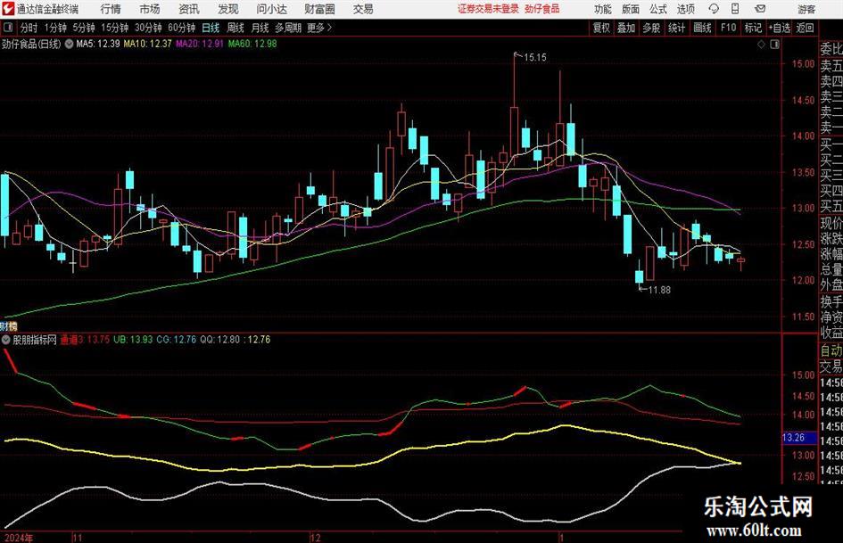Open the 功能 menu
This screenshot has width=843, height=543.
(603, 9)
